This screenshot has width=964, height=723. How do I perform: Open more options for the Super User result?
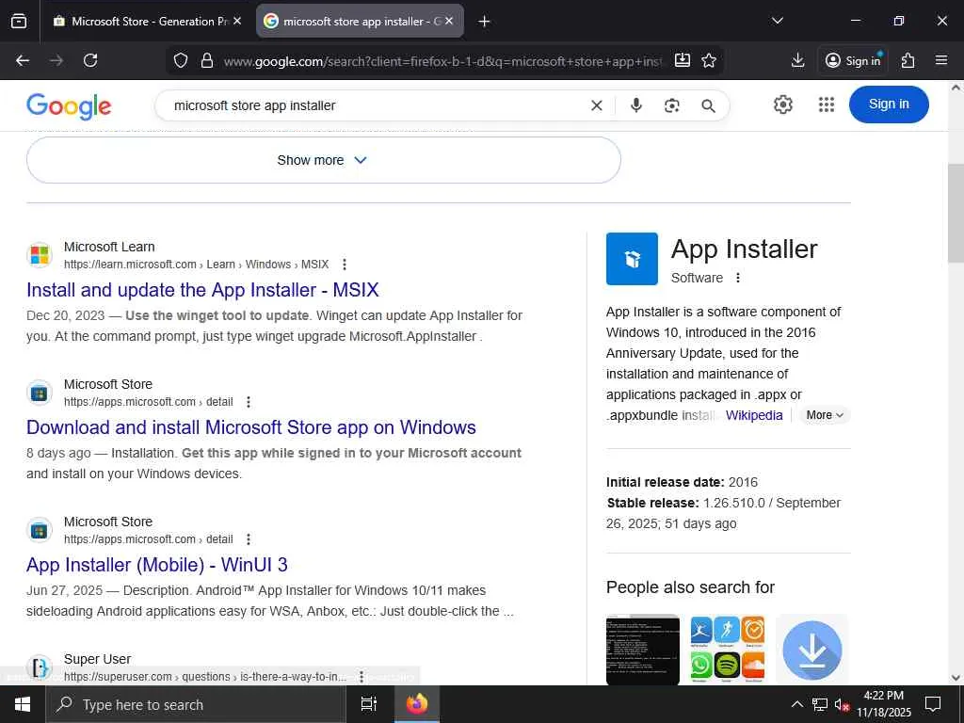pos(361,677)
